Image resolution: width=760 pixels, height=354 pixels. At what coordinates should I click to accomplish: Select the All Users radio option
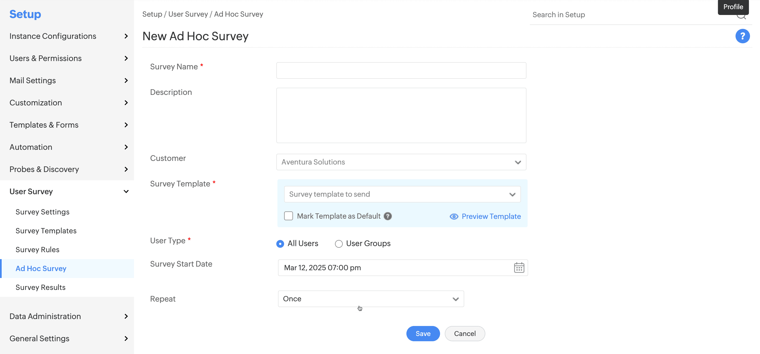click(x=280, y=244)
